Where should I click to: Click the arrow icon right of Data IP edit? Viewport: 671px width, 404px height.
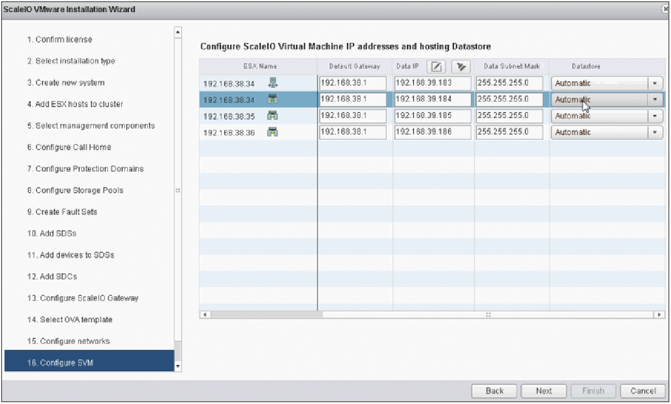[462, 67]
